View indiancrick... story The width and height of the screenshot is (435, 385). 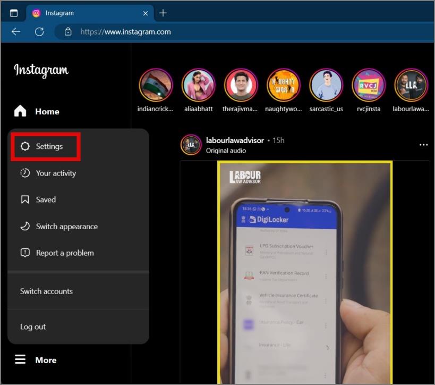[156, 85]
